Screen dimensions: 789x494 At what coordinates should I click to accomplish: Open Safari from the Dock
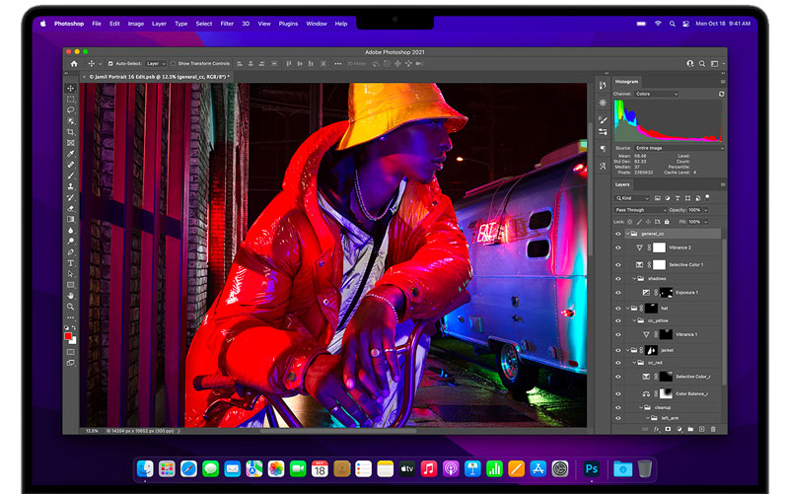(188, 468)
